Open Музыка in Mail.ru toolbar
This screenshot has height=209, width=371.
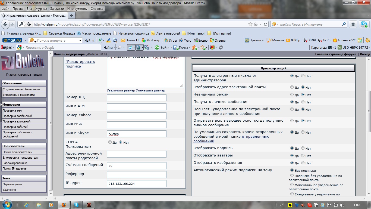[x=275, y=40]
